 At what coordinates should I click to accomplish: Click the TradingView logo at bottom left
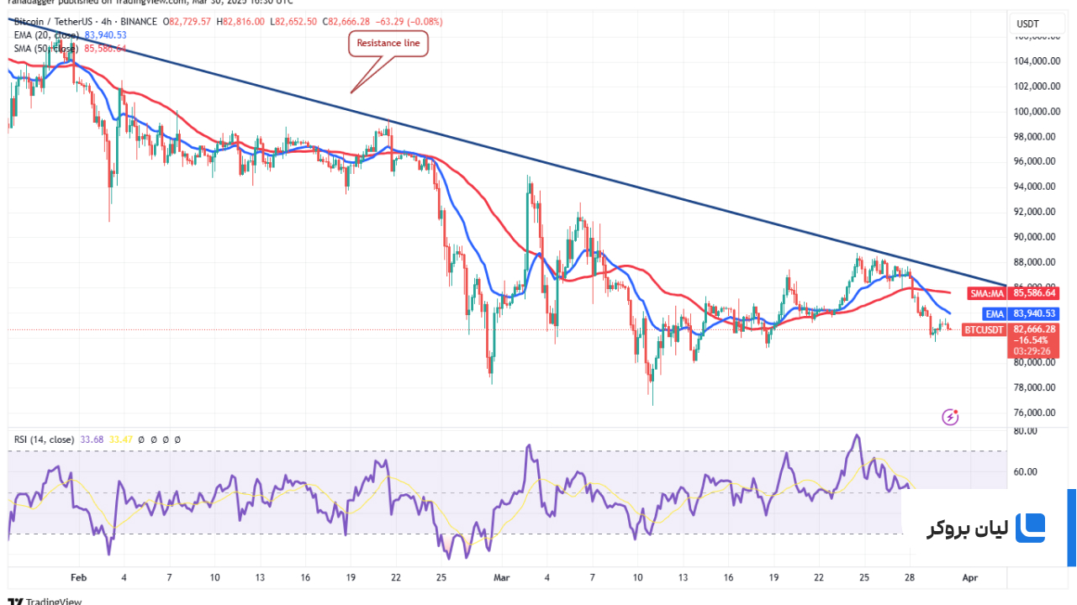pyautogui.click(x=45, y=601)
